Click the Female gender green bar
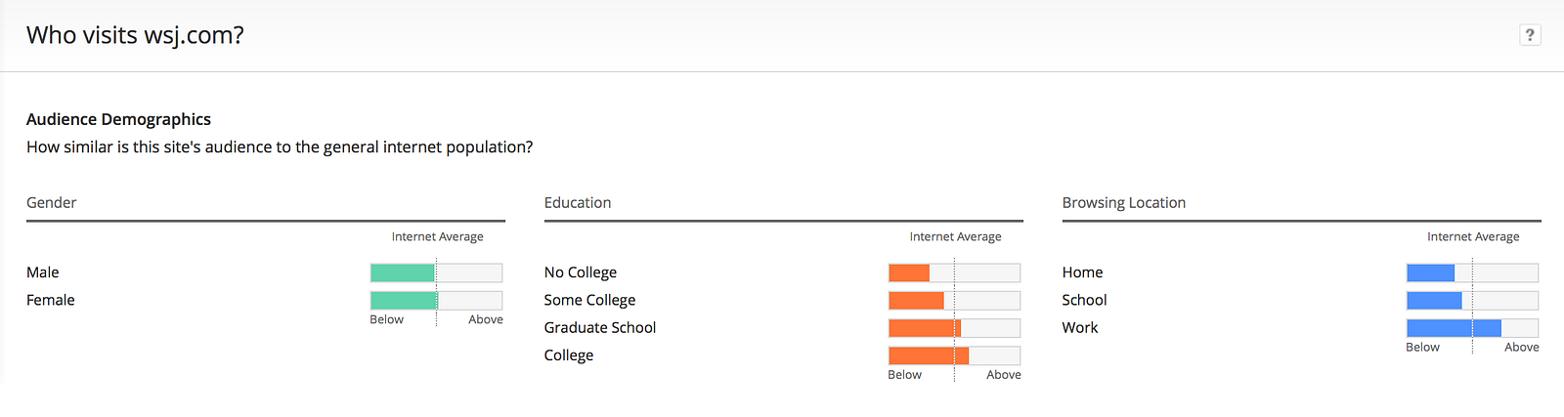This screenshot has height=417, width=1564. [404, 300]
